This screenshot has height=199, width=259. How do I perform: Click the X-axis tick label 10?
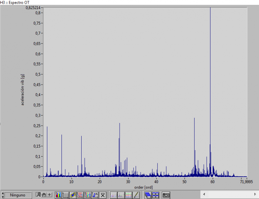pyautogui.click(x=71, y=181)
